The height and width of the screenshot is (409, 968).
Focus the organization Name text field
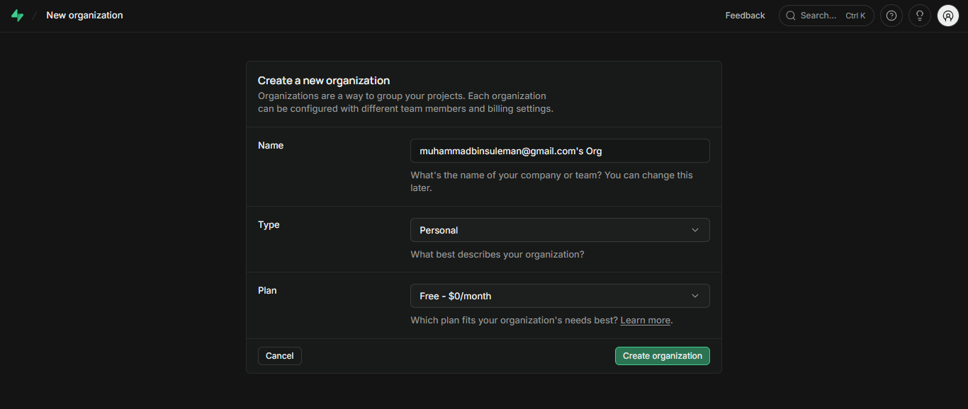pyautogui.click(x=560, y=151)
